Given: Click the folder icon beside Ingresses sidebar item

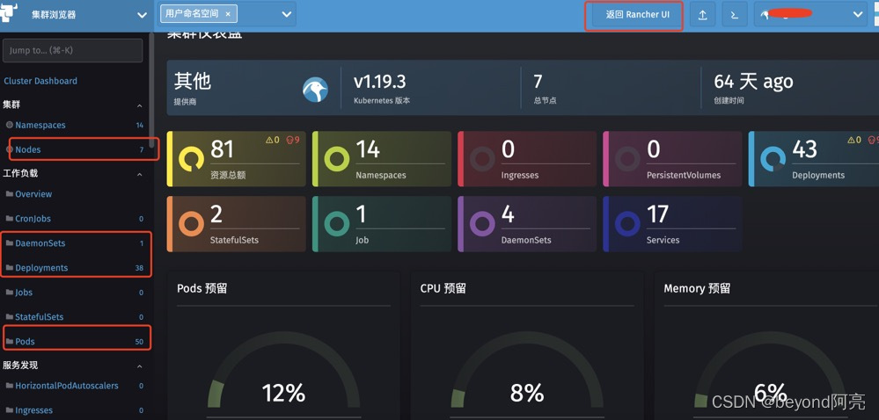Looking at the screenshot, I should coord(9,410).
